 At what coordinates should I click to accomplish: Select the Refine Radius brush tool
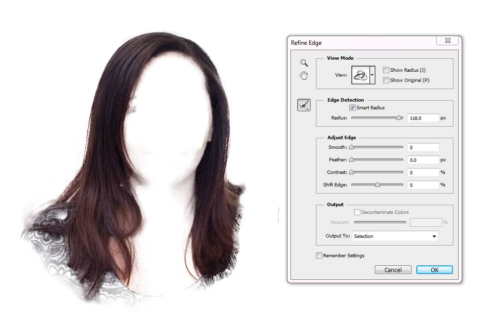[304, 105]
